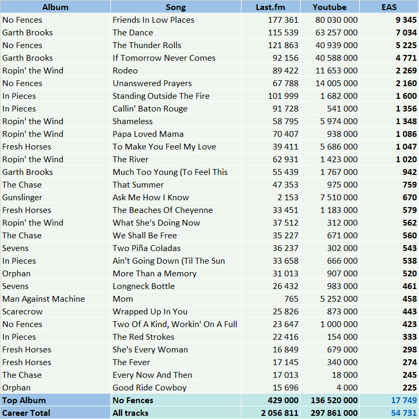419x419 pixels.
Task: Click That Summer song cell
Action: (176, 184)
